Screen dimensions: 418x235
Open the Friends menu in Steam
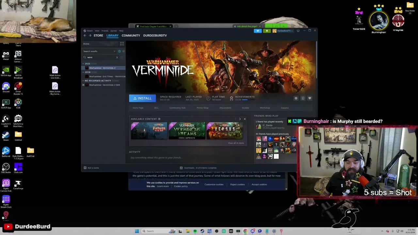click(x=105, y=31)
